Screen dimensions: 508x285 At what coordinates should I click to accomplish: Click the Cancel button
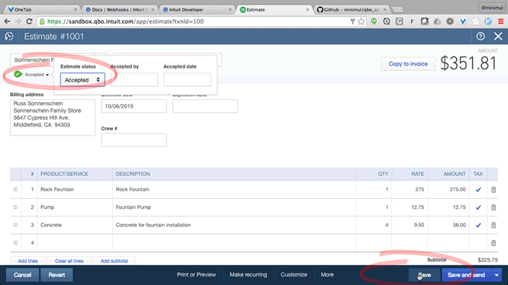click(22, 275)
